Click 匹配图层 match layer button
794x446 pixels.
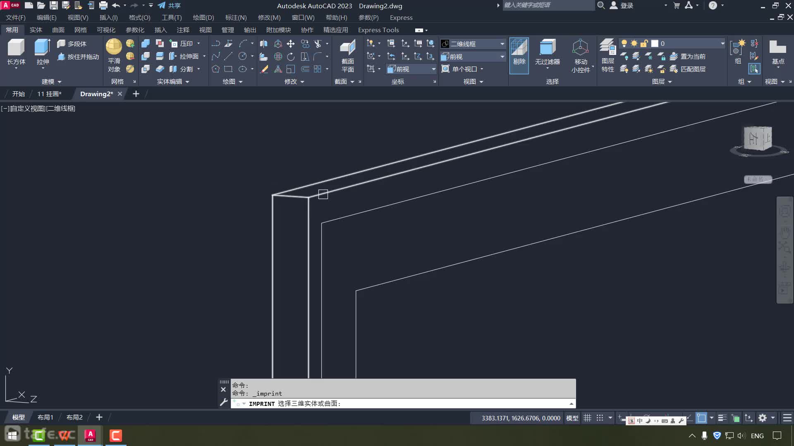[x=688, y=69]
